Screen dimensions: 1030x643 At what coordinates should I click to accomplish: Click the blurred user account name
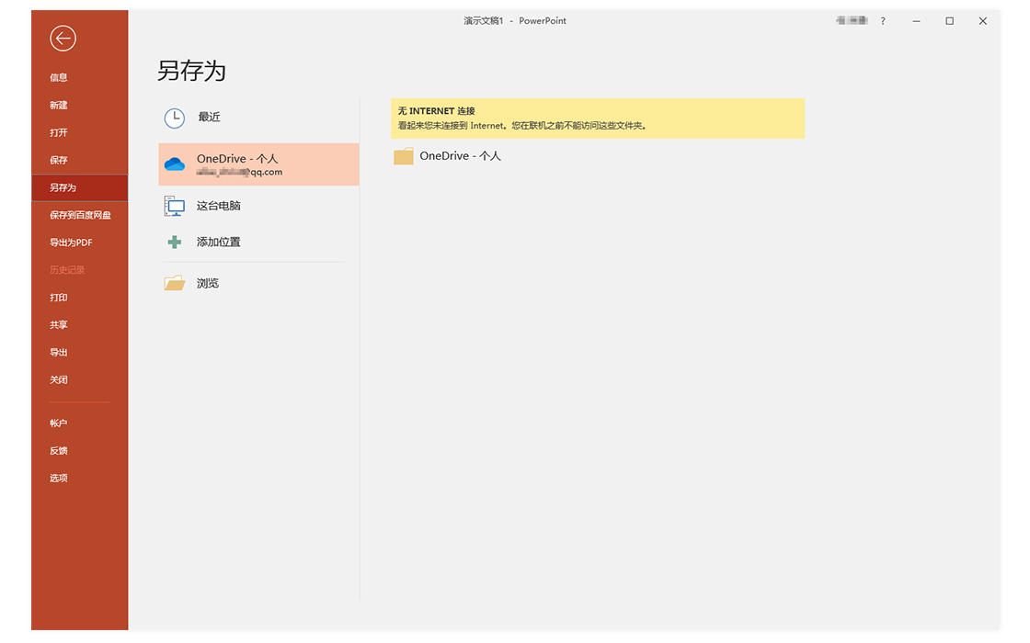852,21
